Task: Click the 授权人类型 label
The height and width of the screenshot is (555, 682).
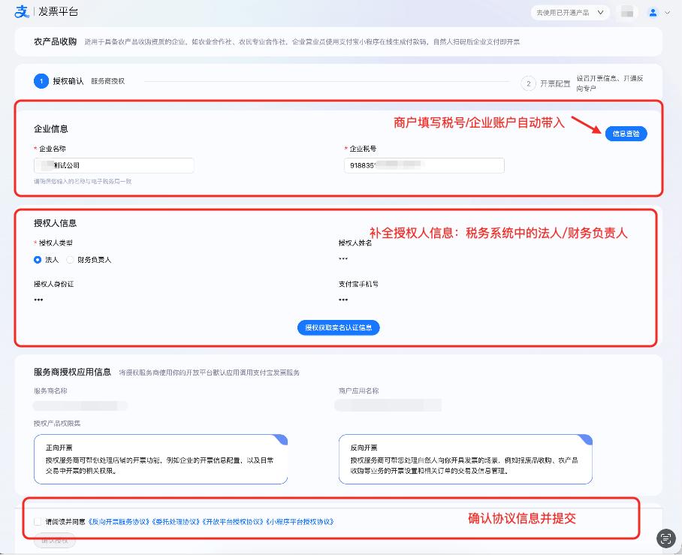Action: pyautogui.click(x=56, y=243)
